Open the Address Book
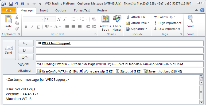This screenshot has height=105, width=206. 105,23
